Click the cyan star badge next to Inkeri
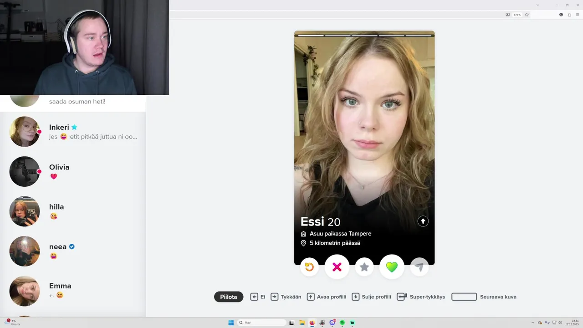Screen dimensions: 583x328 click(74, 127)
